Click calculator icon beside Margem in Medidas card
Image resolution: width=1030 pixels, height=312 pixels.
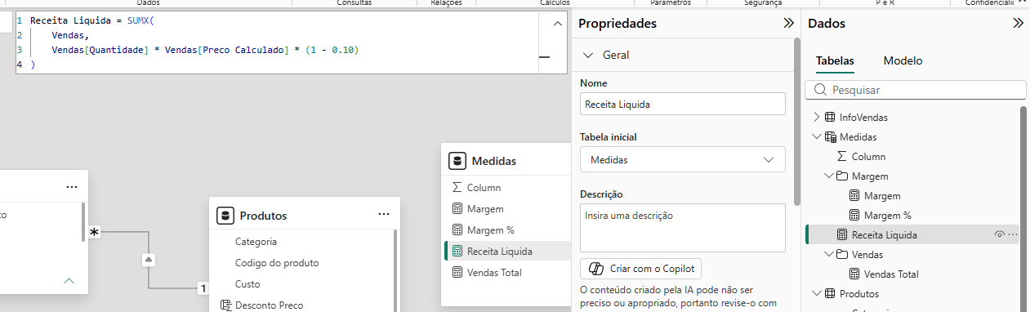click(457, 209)
